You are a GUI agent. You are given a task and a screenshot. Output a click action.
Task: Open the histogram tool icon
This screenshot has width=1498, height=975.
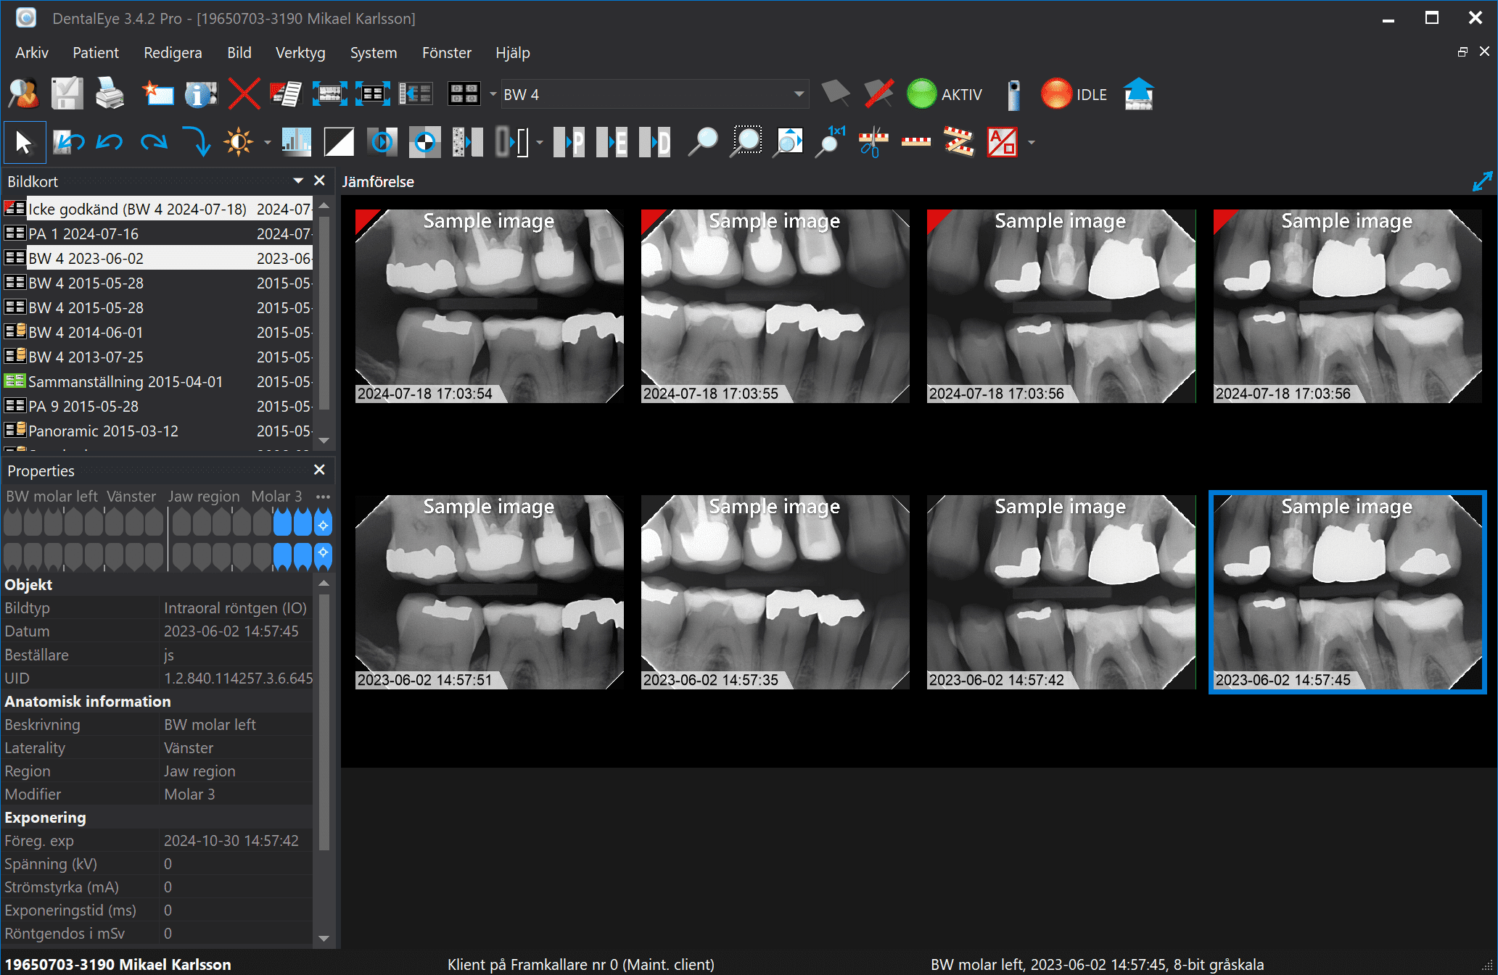pyautogui.click(x=296, y=142)
